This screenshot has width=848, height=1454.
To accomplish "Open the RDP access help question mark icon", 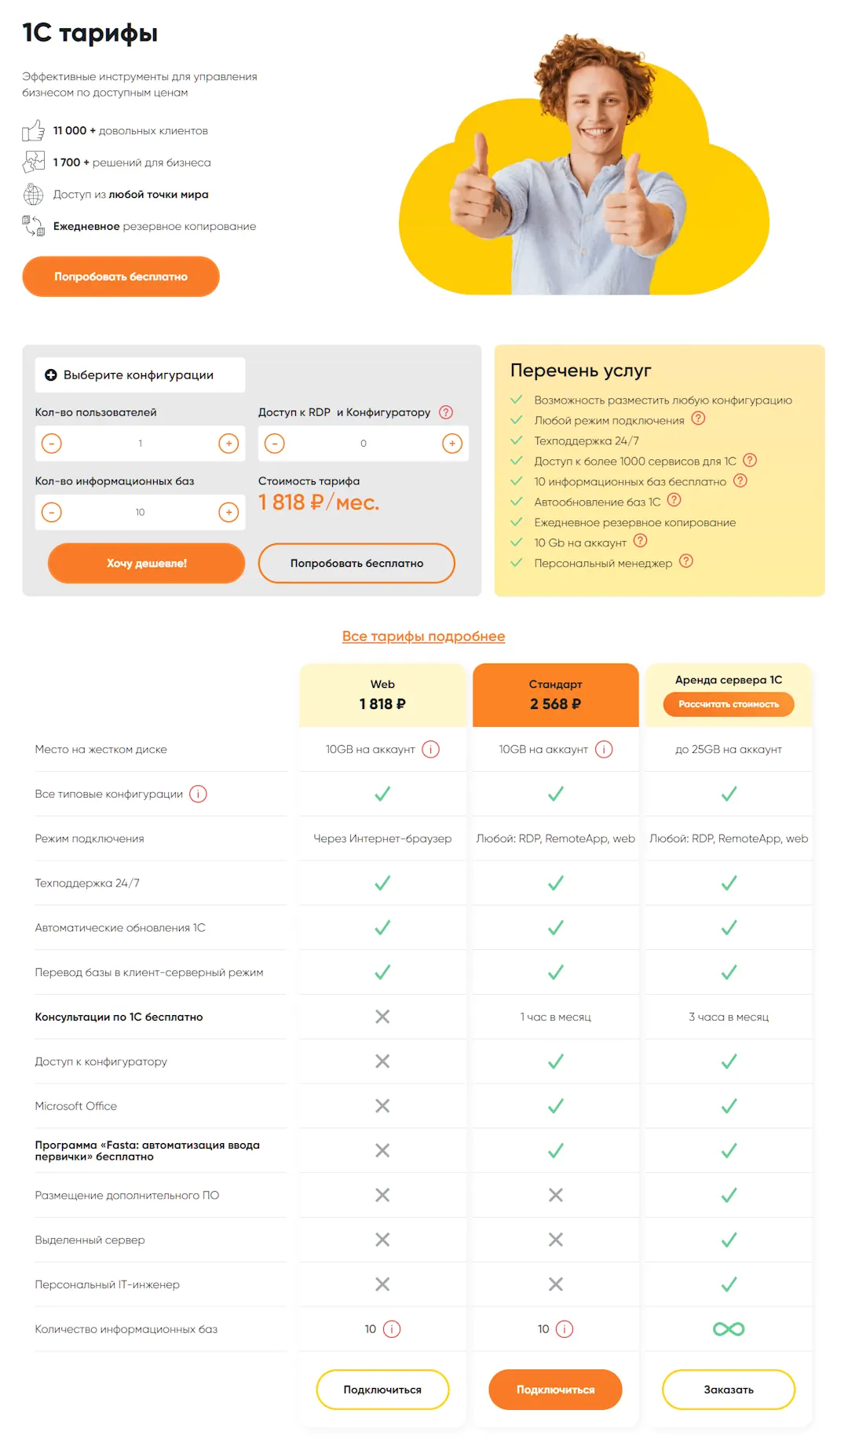I will [446, 411].
